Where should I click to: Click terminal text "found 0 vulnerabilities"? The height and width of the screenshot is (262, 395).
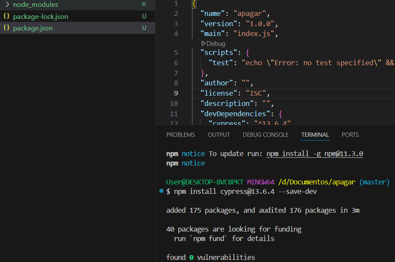click(x=211, y=257)
